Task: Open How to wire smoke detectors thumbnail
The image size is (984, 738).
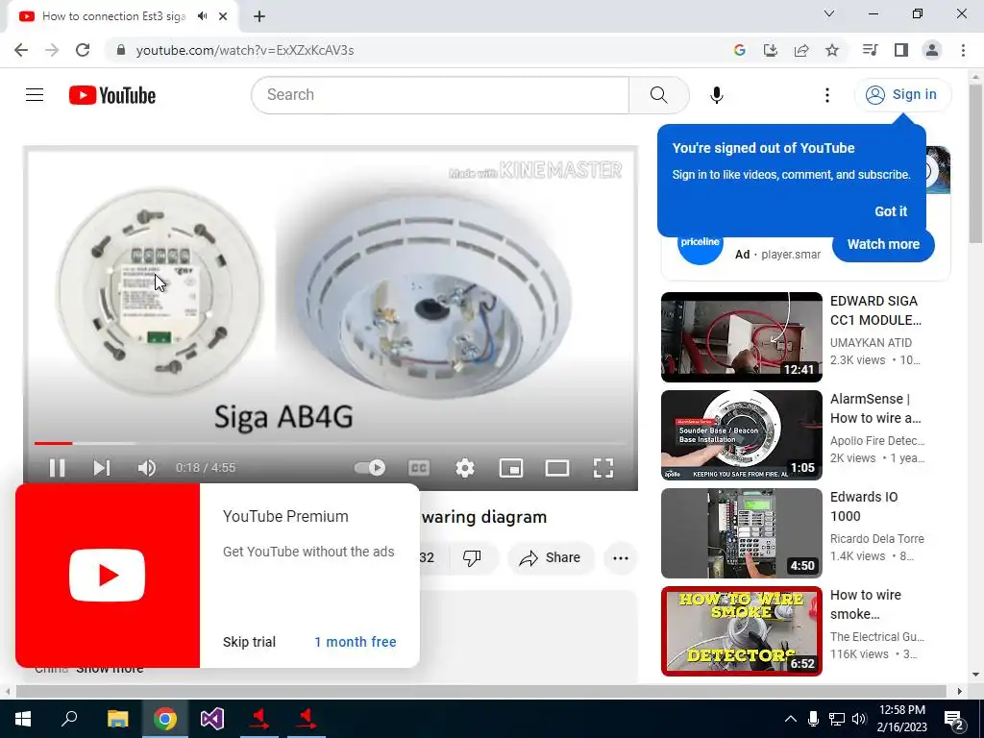Action: (741, 630)
